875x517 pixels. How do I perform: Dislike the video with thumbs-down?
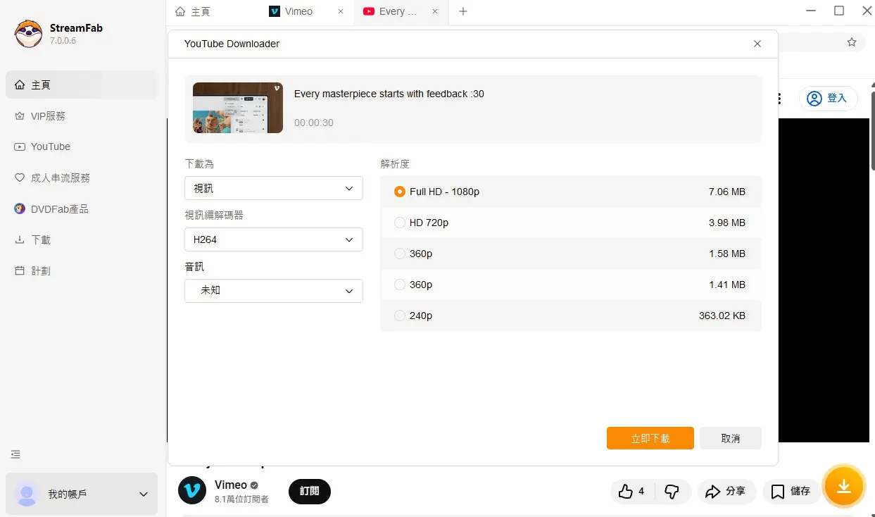[x=672, y=492]
